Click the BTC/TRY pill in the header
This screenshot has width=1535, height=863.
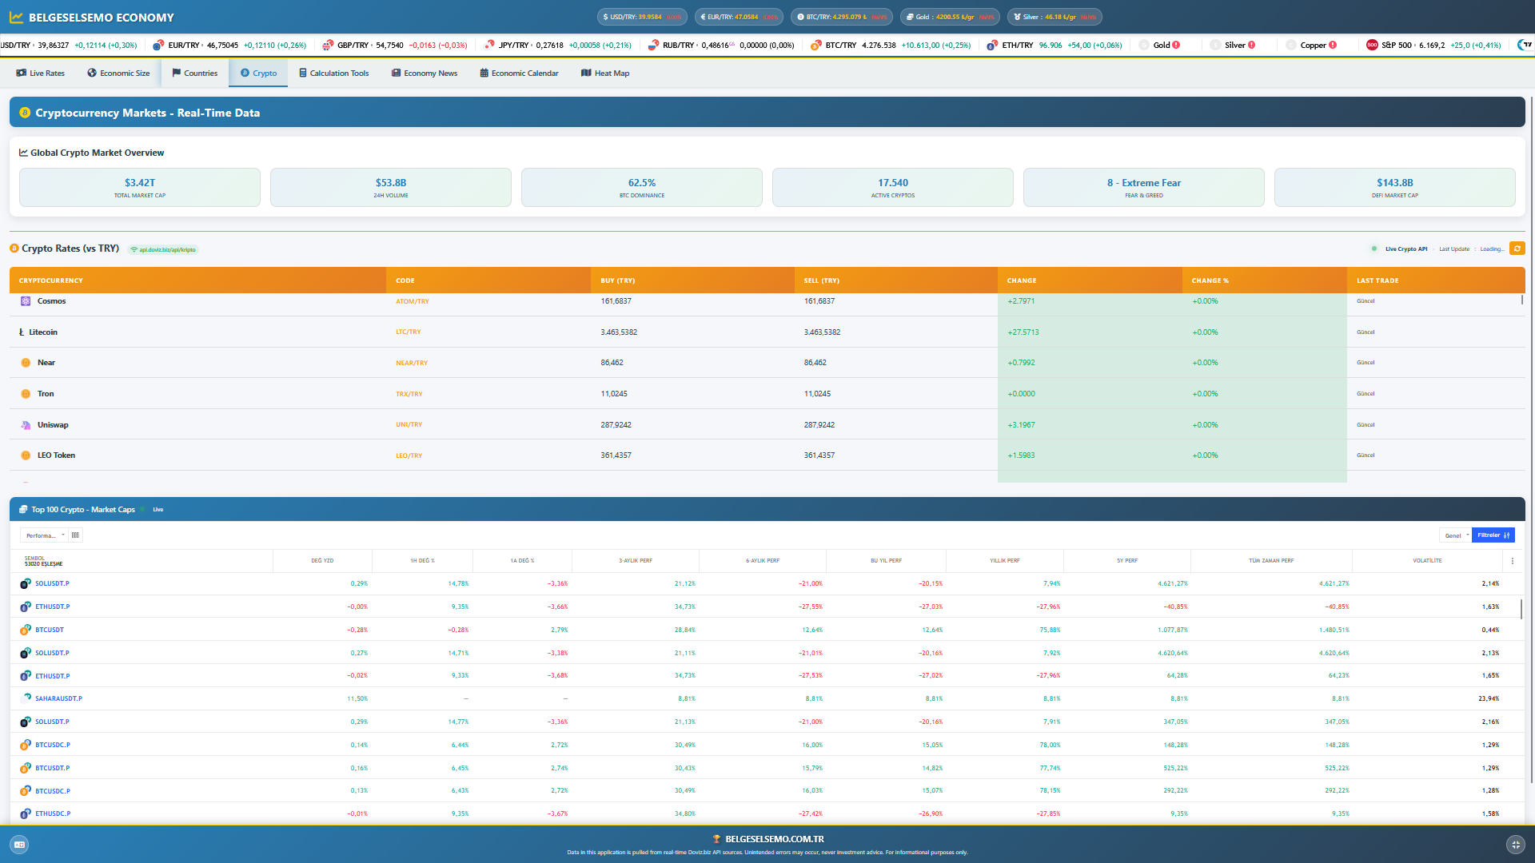click(x=843, y=17)
